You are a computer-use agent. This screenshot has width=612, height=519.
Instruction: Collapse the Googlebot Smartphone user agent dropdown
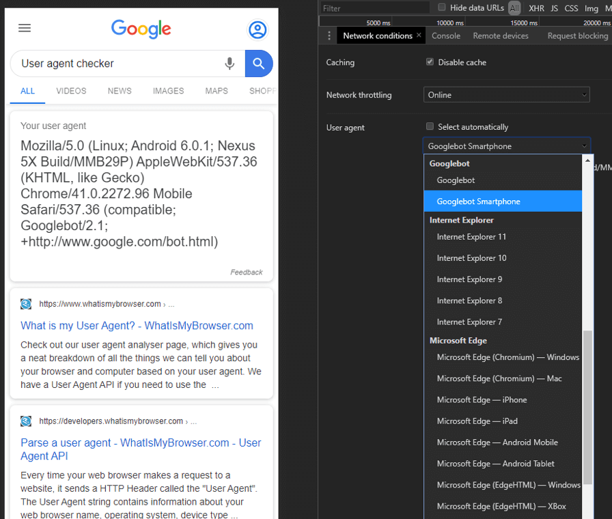pyautogui.click(x=507, y=146)
